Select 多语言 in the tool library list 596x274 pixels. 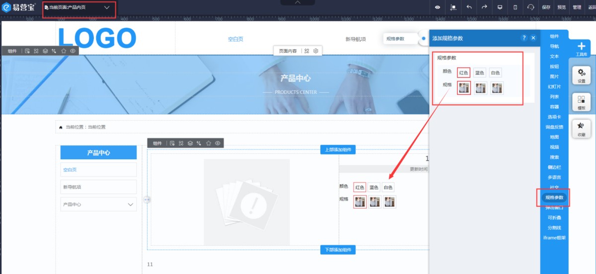(x=554, y=177)
